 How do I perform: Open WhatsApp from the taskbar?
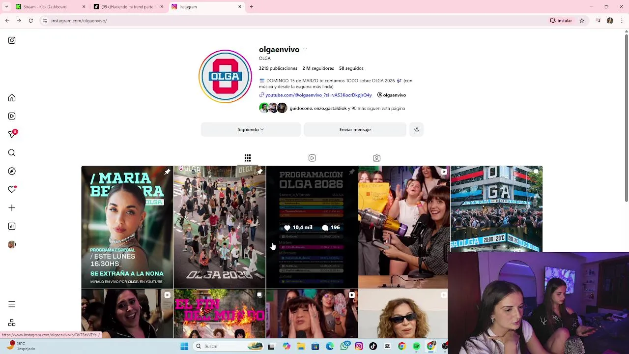tap(344, 346)
